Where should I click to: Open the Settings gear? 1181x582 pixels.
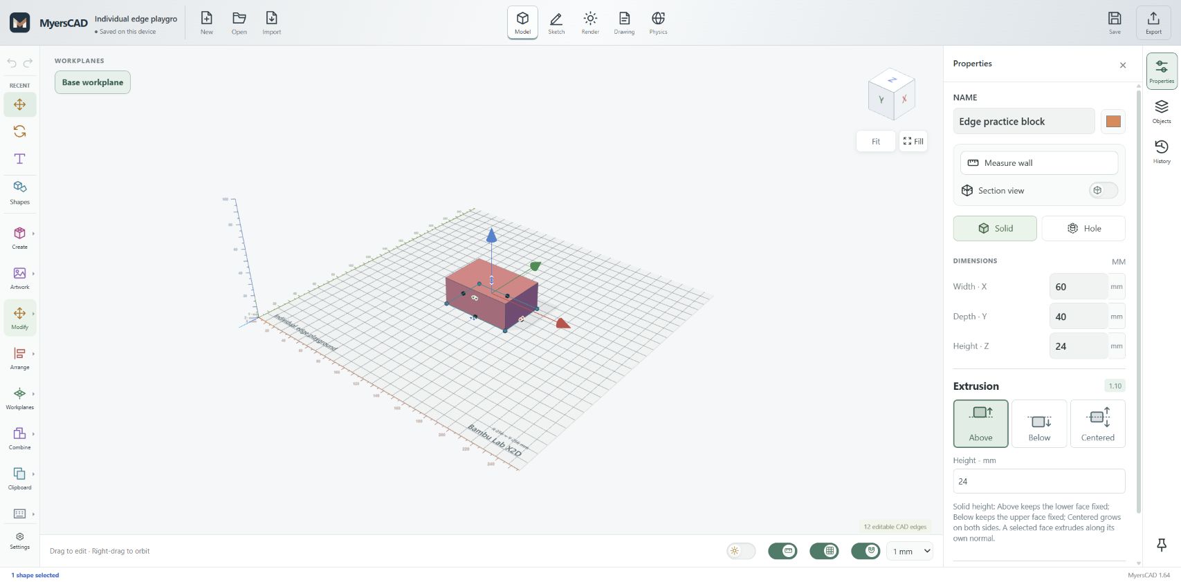click(x=20, y=541)
